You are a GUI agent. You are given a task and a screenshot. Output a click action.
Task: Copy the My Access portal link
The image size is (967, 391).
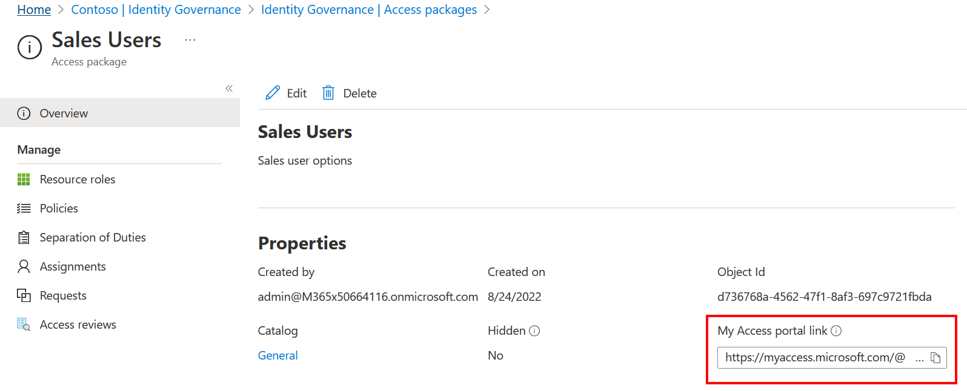[935, 358]
